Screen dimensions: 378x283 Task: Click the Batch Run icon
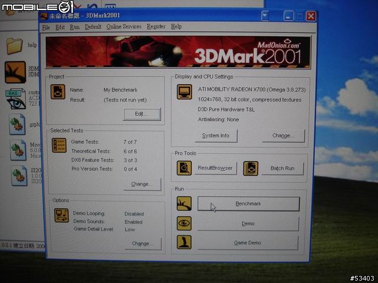pos(250,168)
